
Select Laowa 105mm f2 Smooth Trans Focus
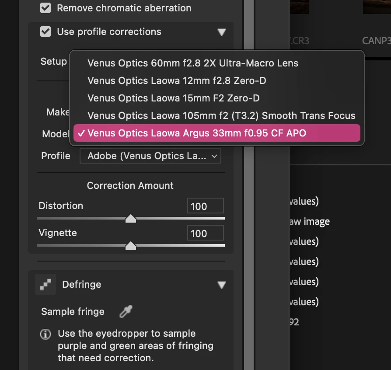coord(216,115)
